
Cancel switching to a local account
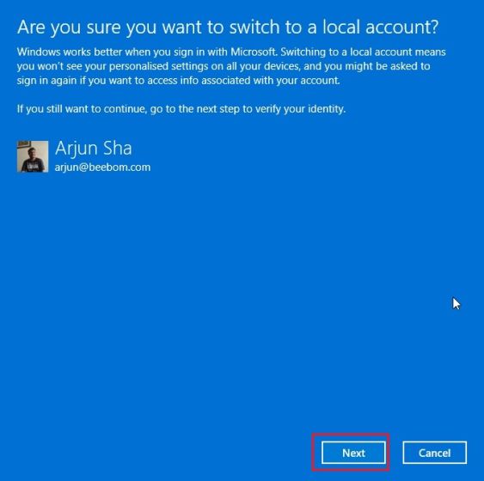[435, 453]
